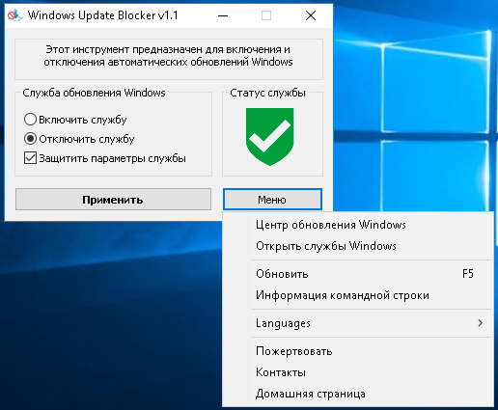This screenshot has height=410, width=498.
Task: Visit 'Домашняя страница' from the menu
Action: click(358, 394)
